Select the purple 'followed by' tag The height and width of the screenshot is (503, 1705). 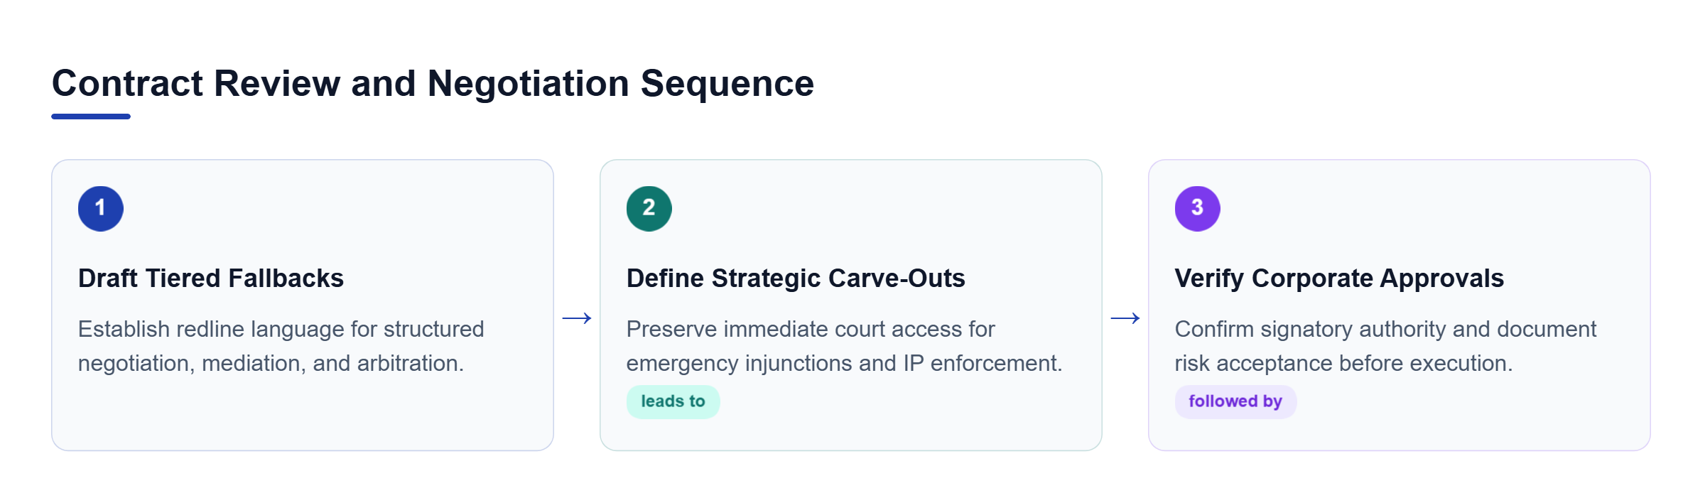1235,401
